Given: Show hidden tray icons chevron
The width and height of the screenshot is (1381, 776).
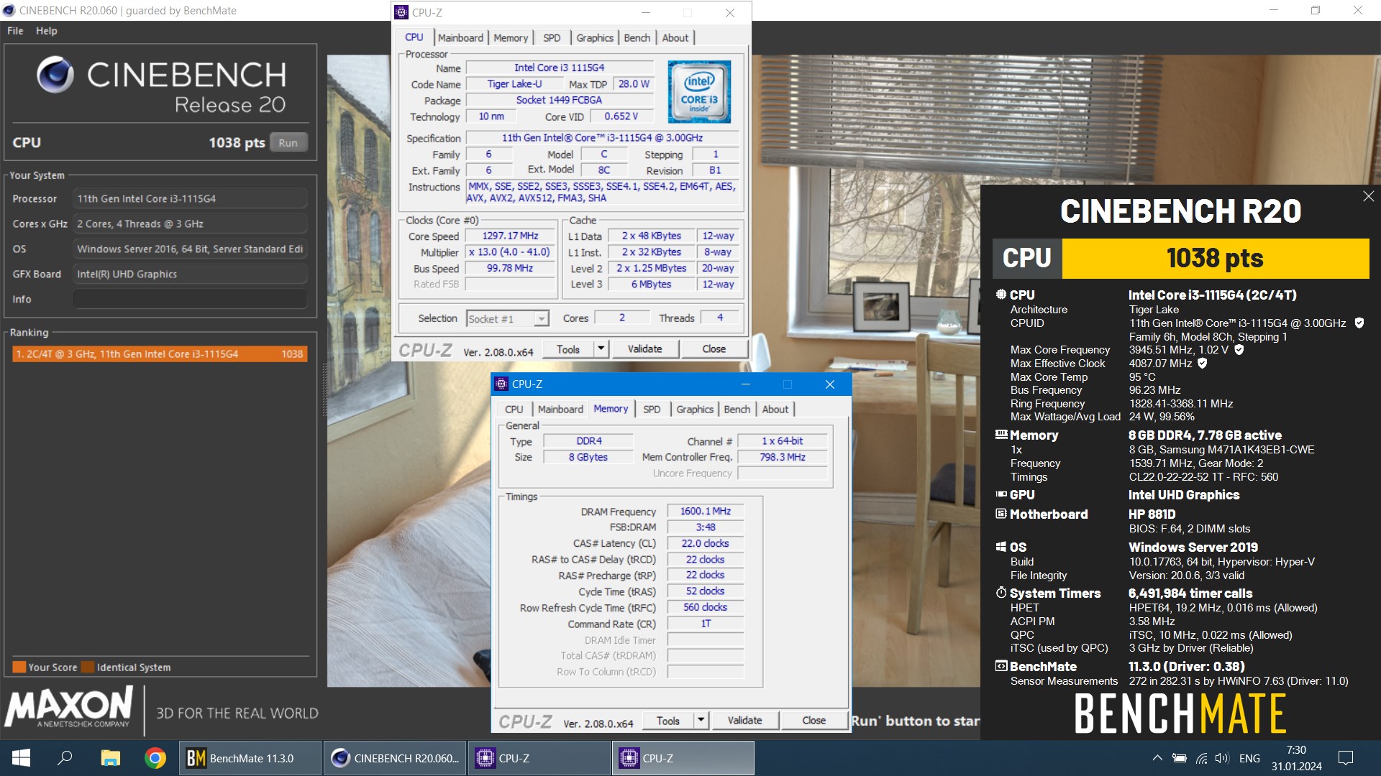Looking at the screenshot, I should 1157,758.
